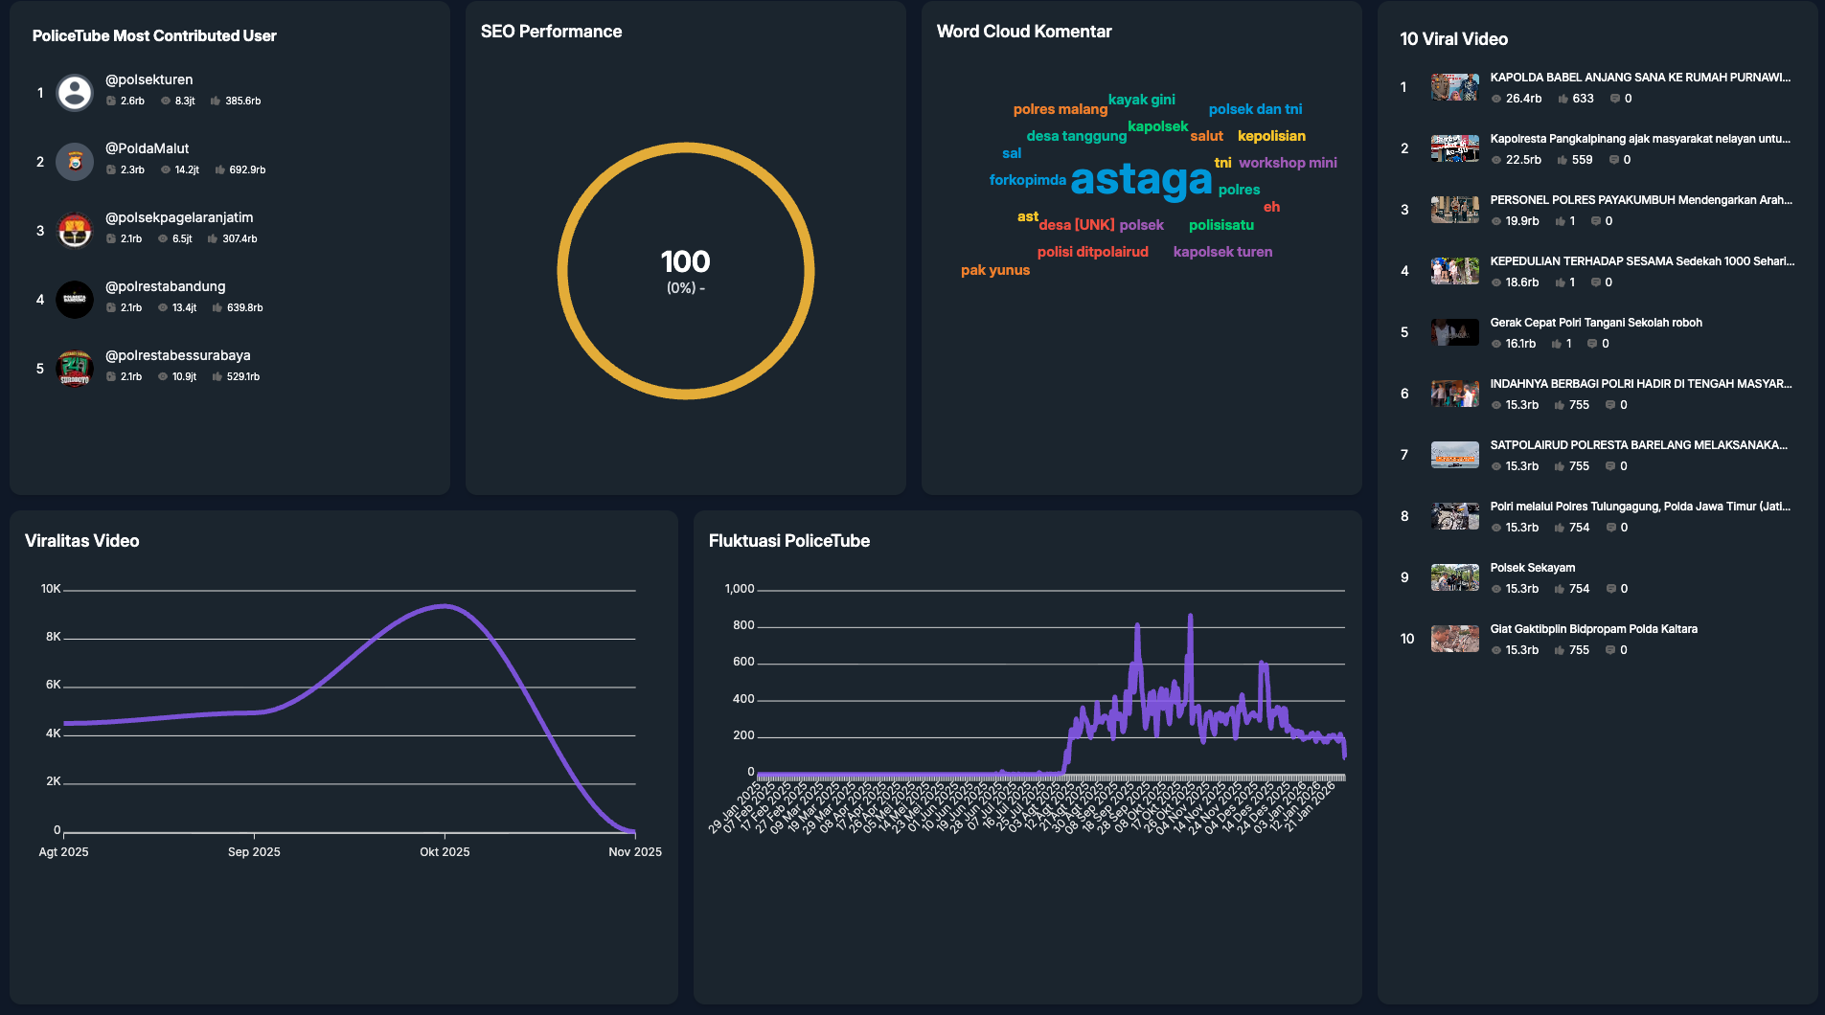Open the Giat Gaktibplin Bidpropam Polda Kaltara thumbnail
The height and width of the screenshot is (1015, 1825).
[1454, 639]
